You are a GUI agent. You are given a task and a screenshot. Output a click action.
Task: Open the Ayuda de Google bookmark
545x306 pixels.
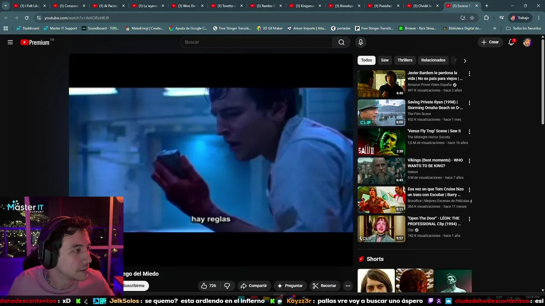[x=188, y=28]
